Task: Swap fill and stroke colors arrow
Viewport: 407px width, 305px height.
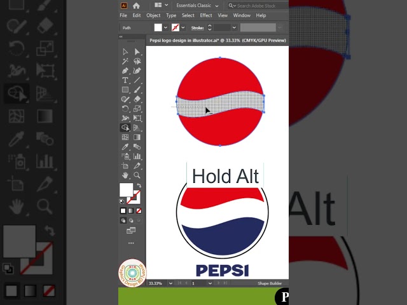Action: [x=139, y=185]
